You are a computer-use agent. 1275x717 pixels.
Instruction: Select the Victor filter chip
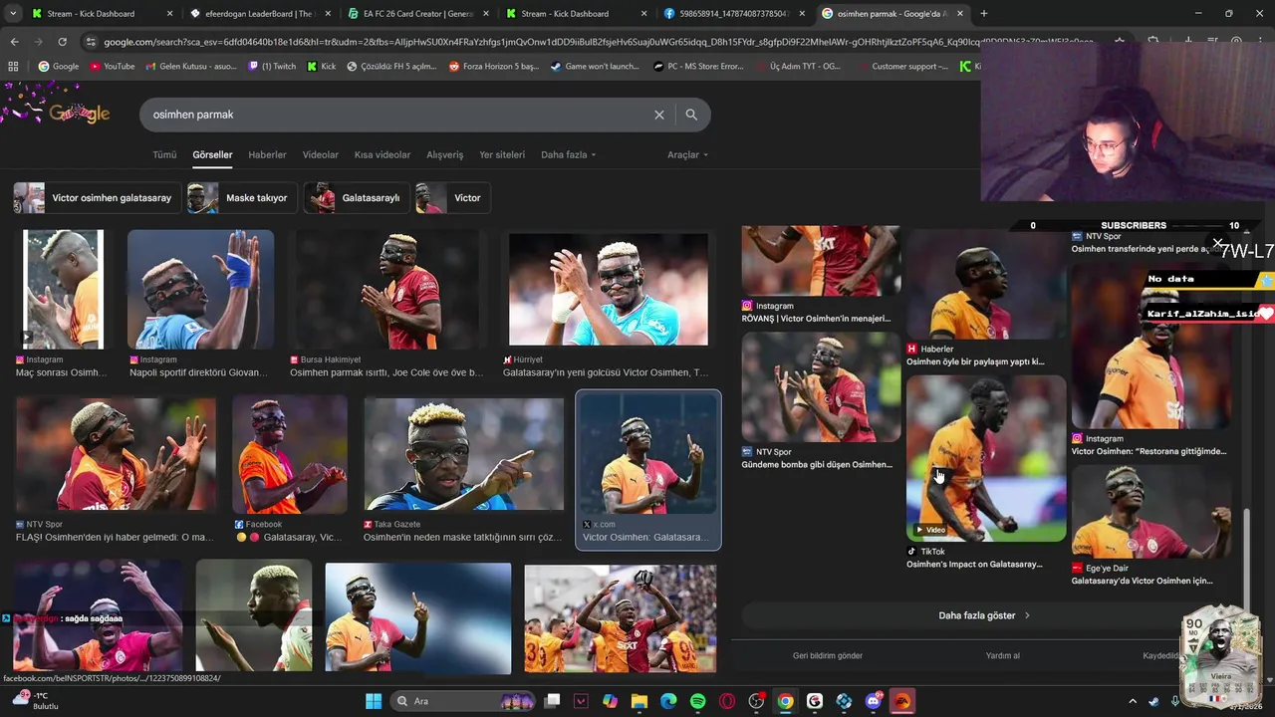[x=452, y=198]
